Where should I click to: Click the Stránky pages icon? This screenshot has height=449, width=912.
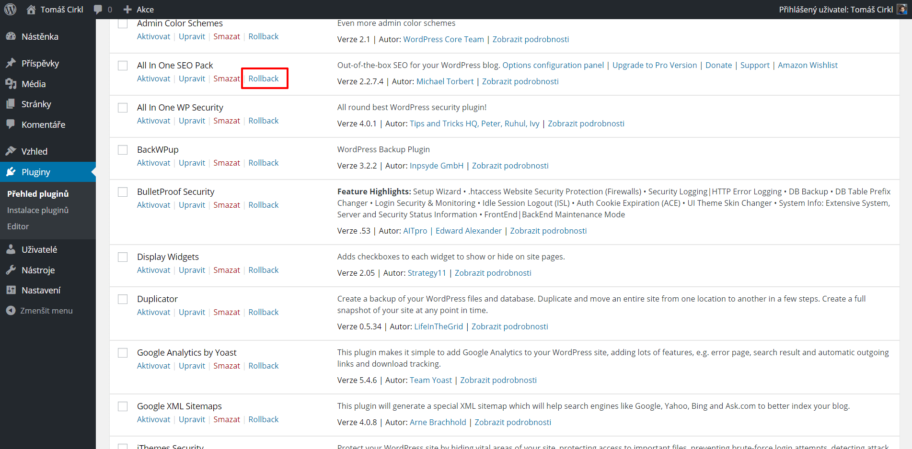(x=11, y=104)
